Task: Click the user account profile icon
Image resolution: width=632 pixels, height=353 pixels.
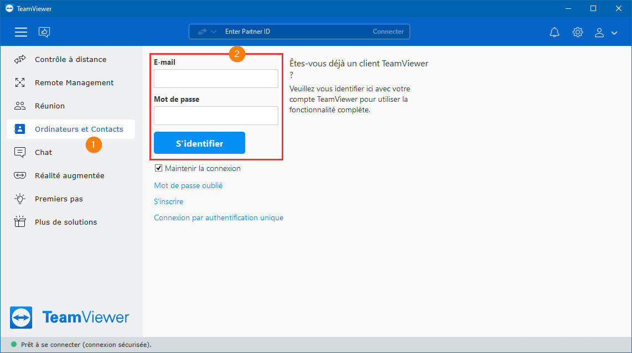Action: point(599,33)
